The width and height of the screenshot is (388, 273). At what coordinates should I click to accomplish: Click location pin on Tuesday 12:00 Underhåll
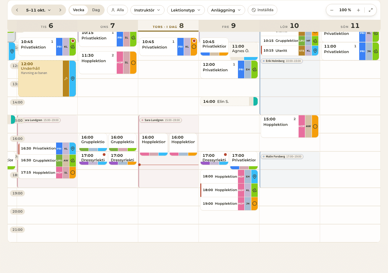[x=72, y=79]
